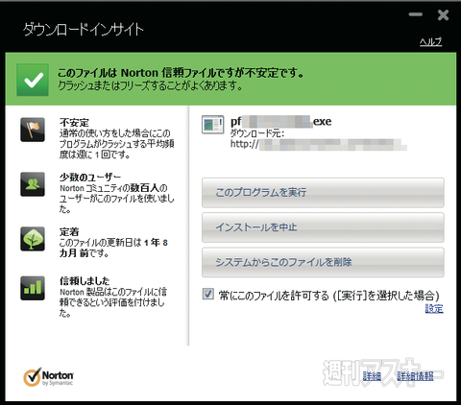461x405 pixels.
Task: Click the ダウンロード元 label text
Action: tap(257, 133)
